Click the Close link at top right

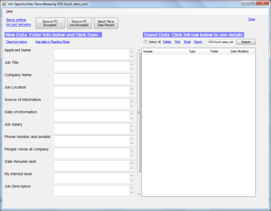251,19
